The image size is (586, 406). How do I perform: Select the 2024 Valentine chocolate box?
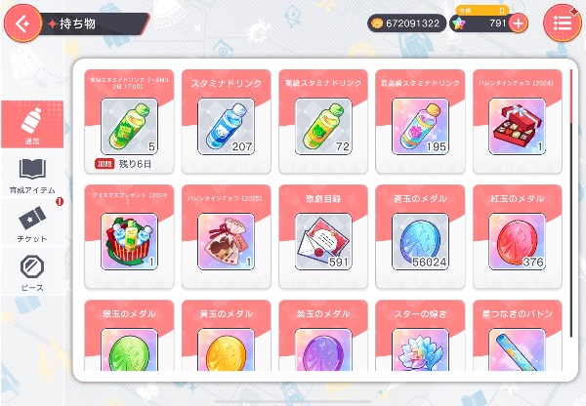(x=518, y=121)
